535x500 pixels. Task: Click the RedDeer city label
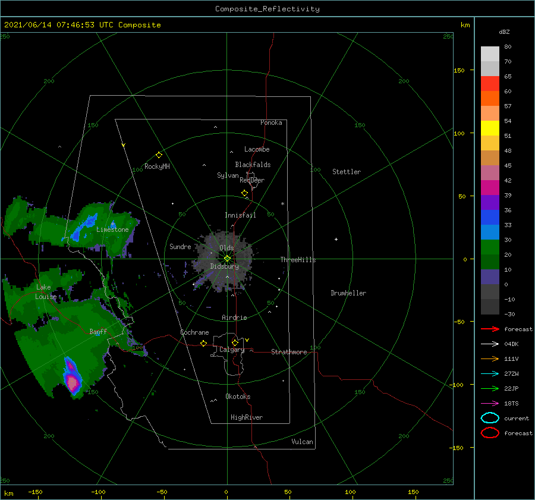pos(252,180)
